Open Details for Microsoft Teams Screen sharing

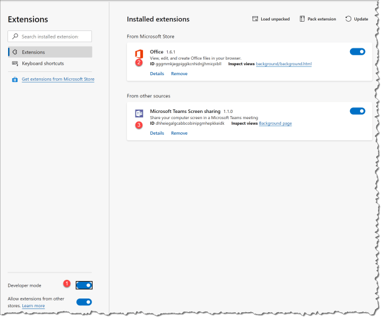pyautogui.click(x=157, y=133)
